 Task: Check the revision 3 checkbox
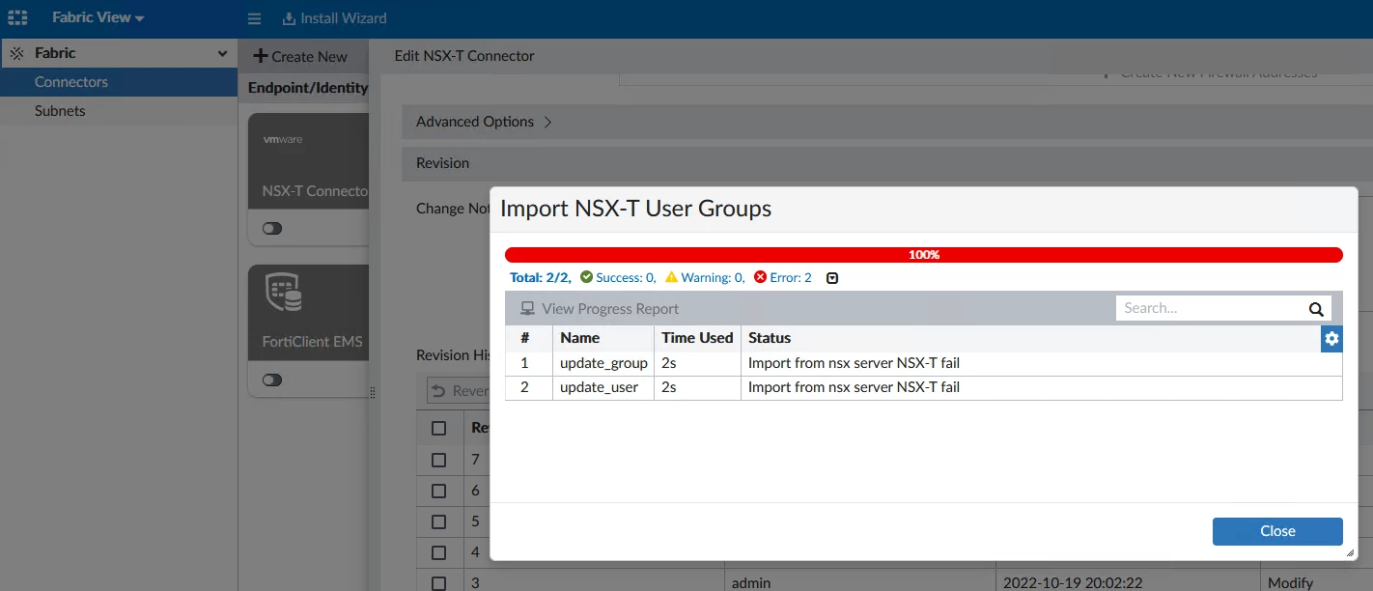click(x=438, y=583)
